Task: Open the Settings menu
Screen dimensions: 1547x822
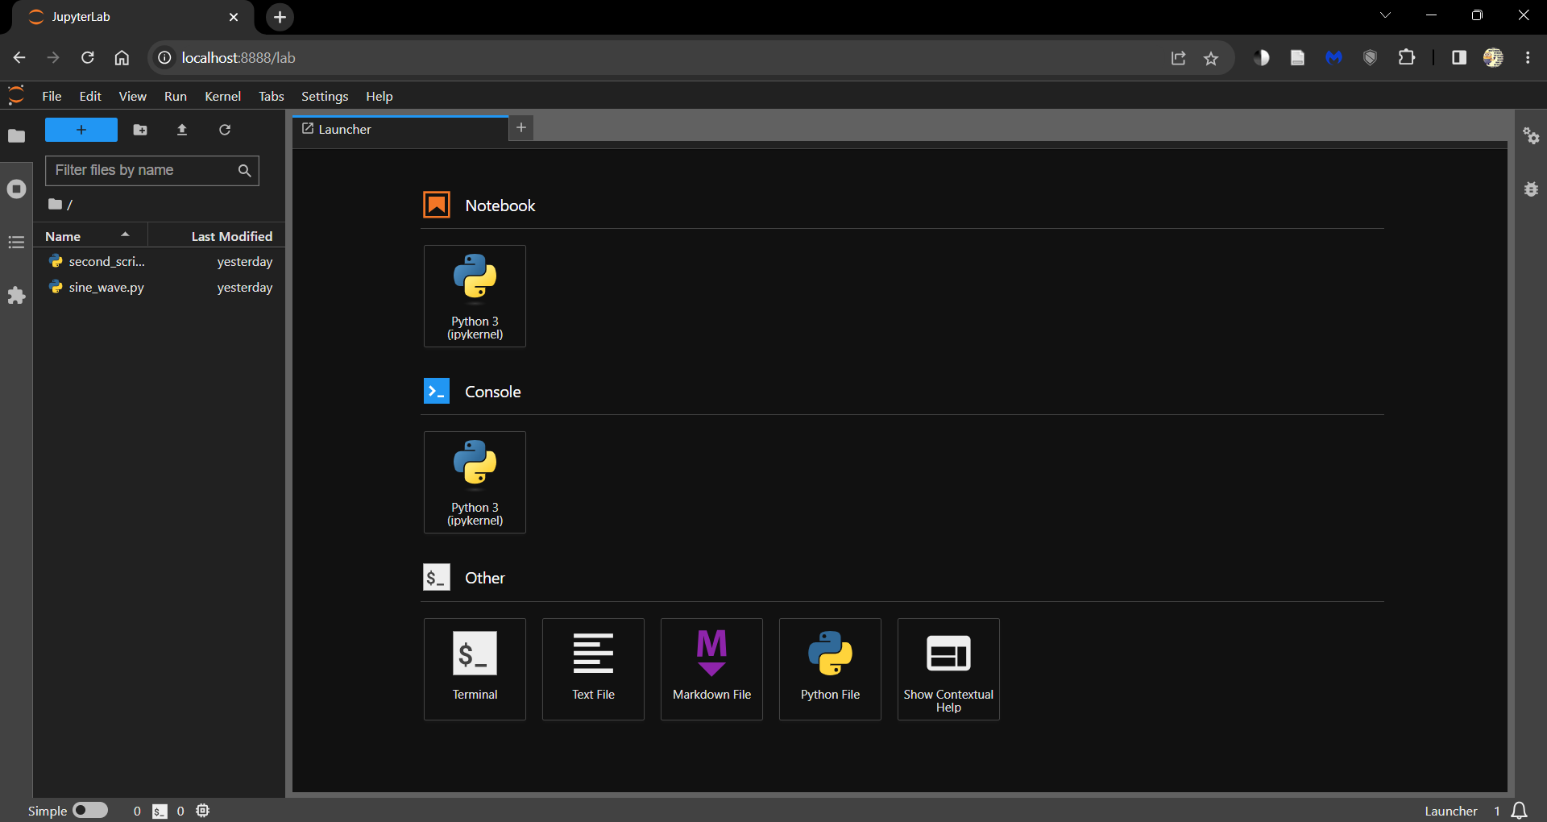Action: click(325, 96)
